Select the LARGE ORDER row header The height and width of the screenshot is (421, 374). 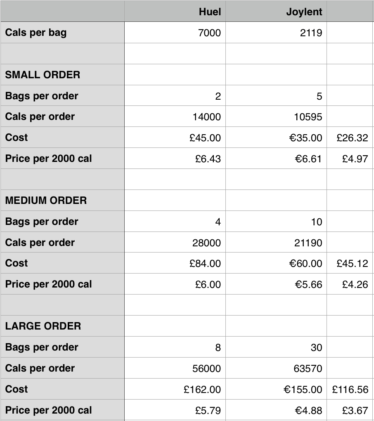click(x=62, y=326)
